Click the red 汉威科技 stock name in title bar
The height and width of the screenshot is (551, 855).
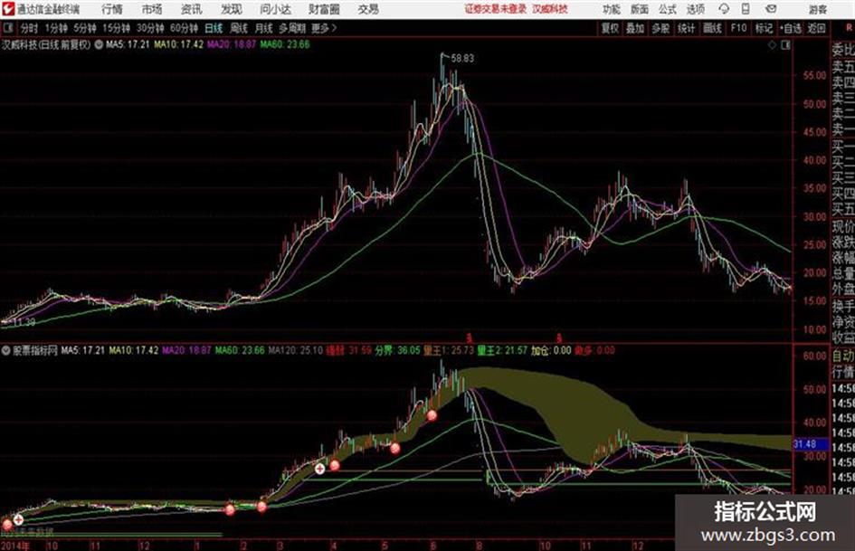click(x=550, y=9)
